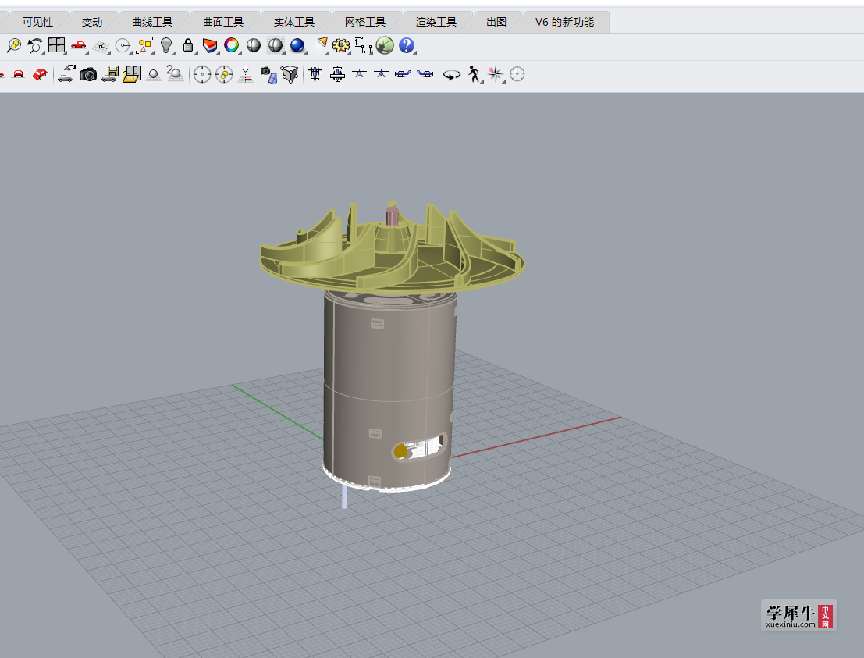The height and width of the screenshot is (658, 864).
Task: Click the plain crosshair target icon
Action: pos(202,74)
